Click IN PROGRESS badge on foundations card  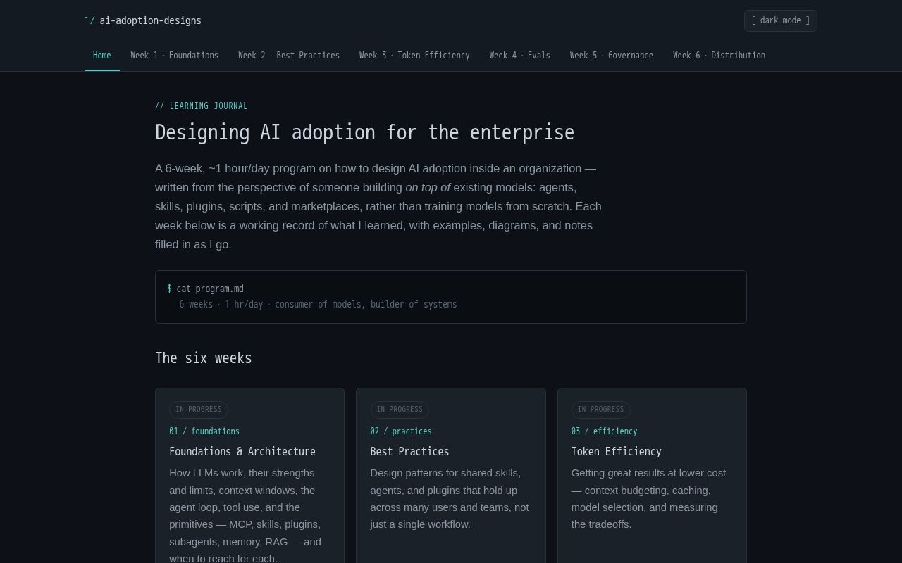(199, 410)
